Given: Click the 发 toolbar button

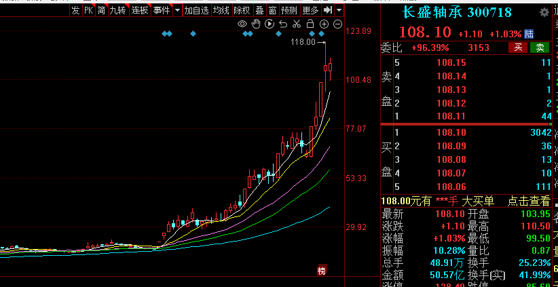Looking at the screenshot, I should pos(75,10).
